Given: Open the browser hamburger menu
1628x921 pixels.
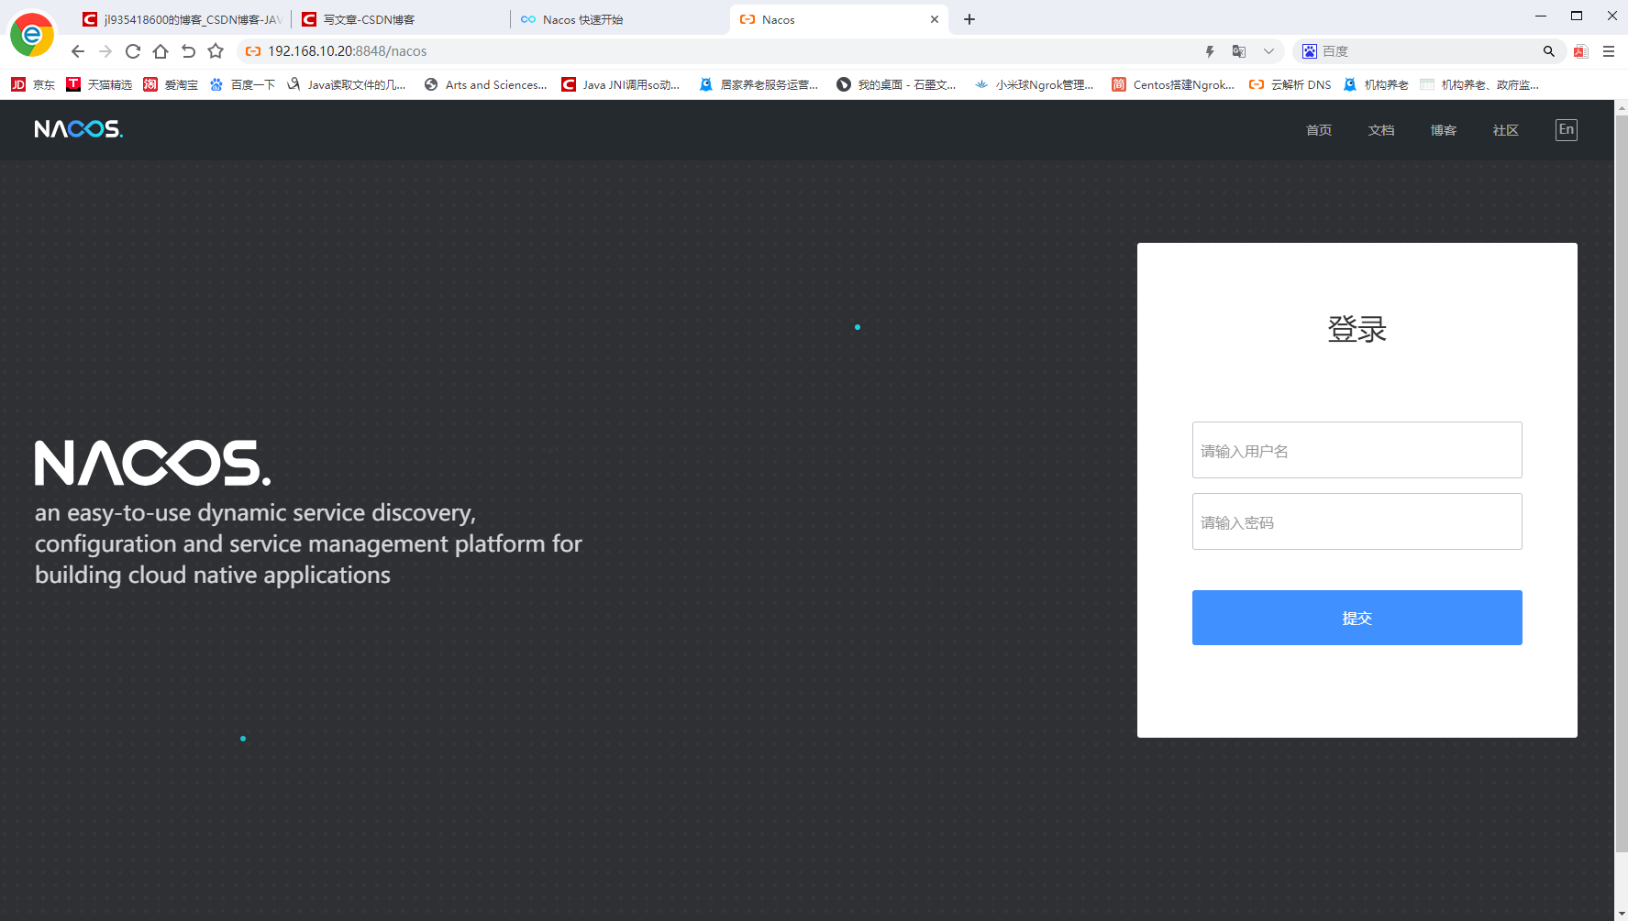Looking at the screenshot, I should tap(1609, 51).
